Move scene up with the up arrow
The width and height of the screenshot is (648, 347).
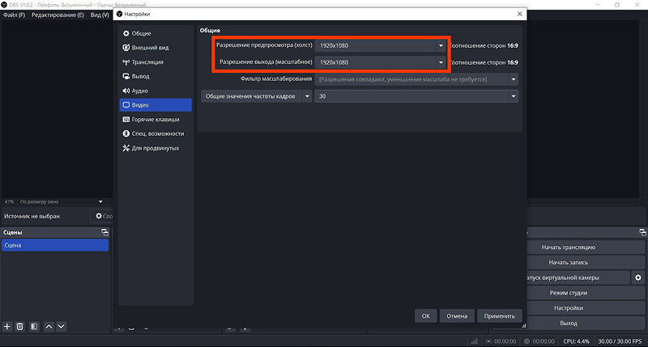point(49,326)
